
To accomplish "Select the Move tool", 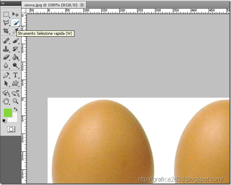I will point(15,14).
